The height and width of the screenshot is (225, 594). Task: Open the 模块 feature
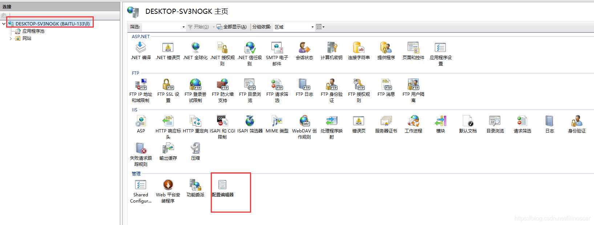(441, 124)
